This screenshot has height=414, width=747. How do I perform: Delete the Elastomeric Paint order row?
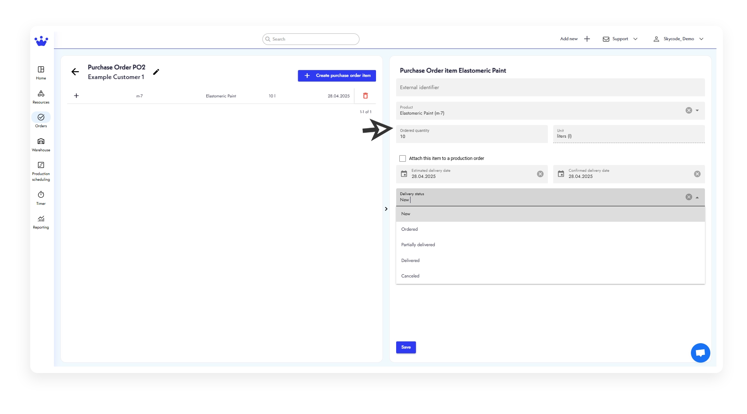coord(365,96)
